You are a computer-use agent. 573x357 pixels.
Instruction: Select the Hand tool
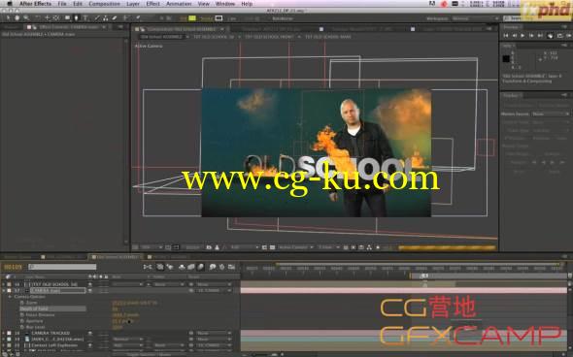pyautogui.click(x=17, y=17)
